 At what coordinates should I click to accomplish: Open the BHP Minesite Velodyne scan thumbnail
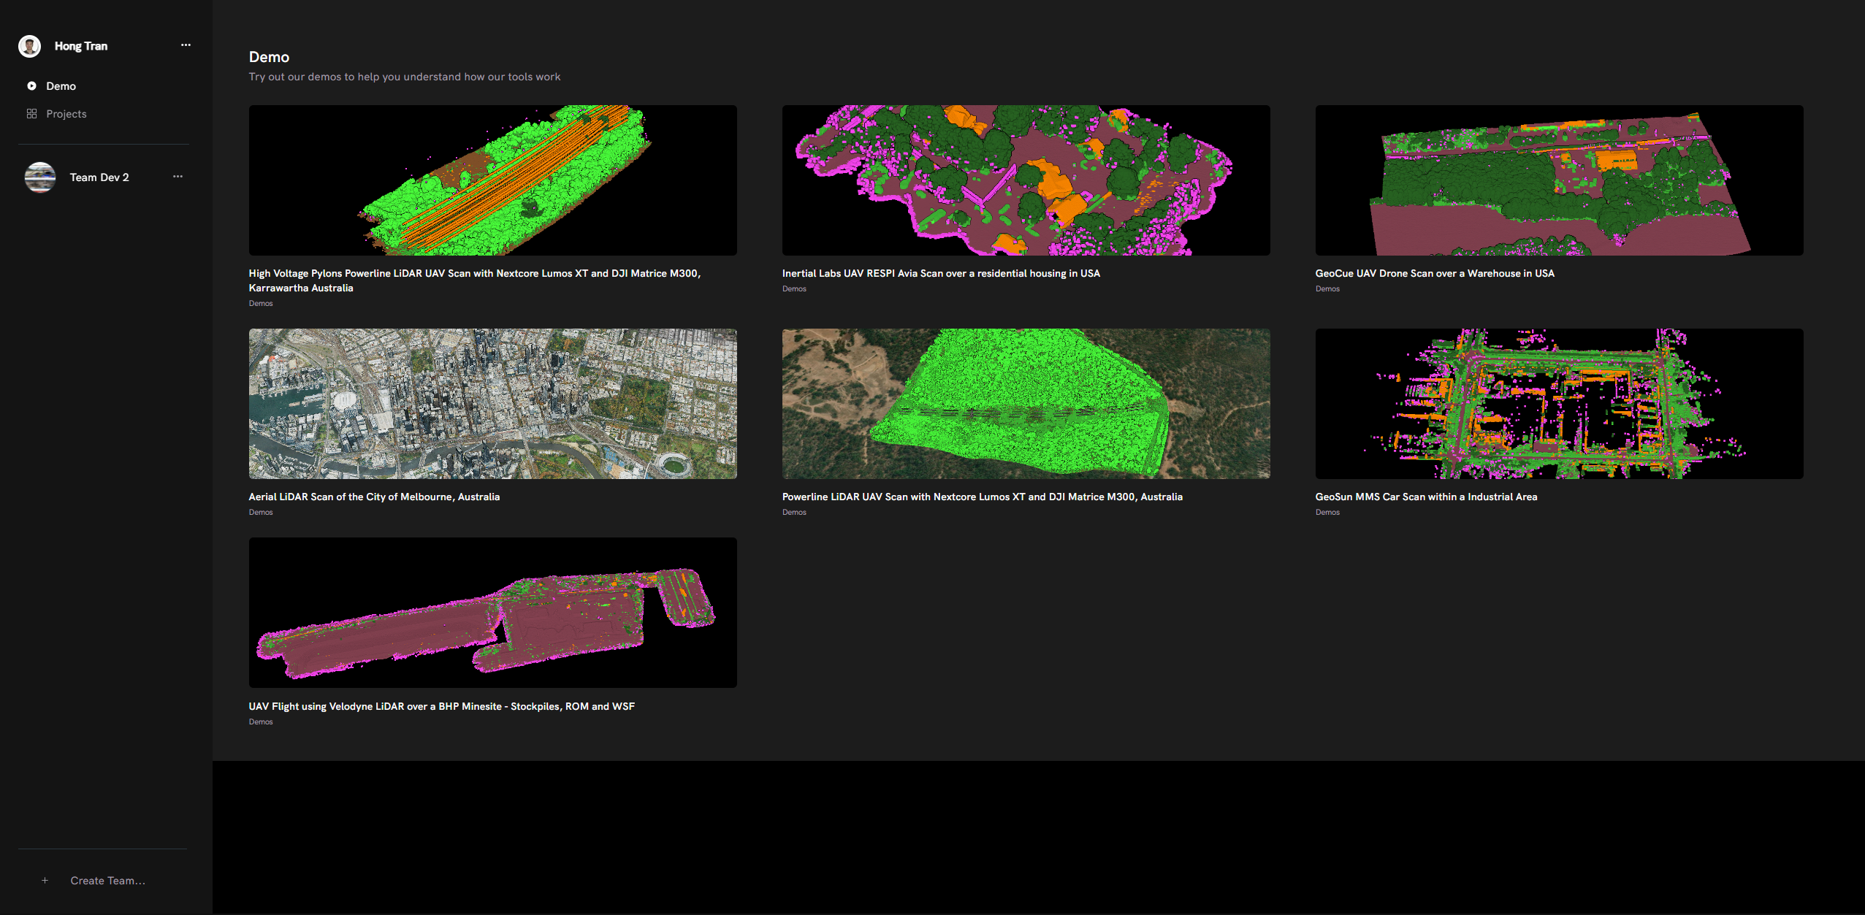(x=492, y=613)
